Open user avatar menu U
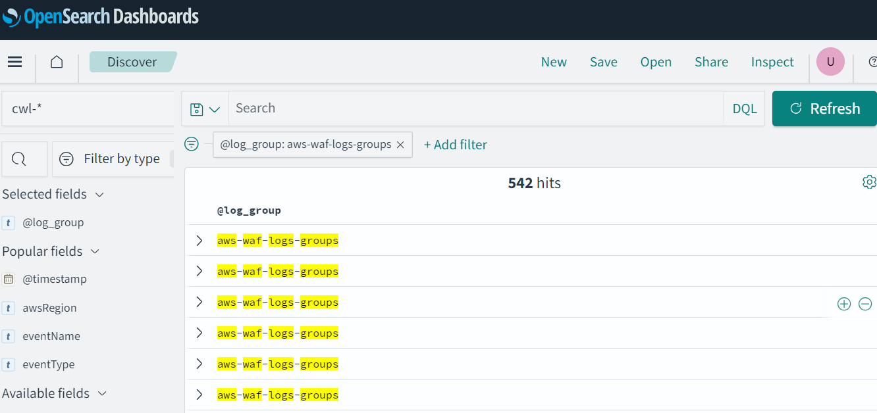This screenshot has height=413, width=877. click(x=830, y=62)
